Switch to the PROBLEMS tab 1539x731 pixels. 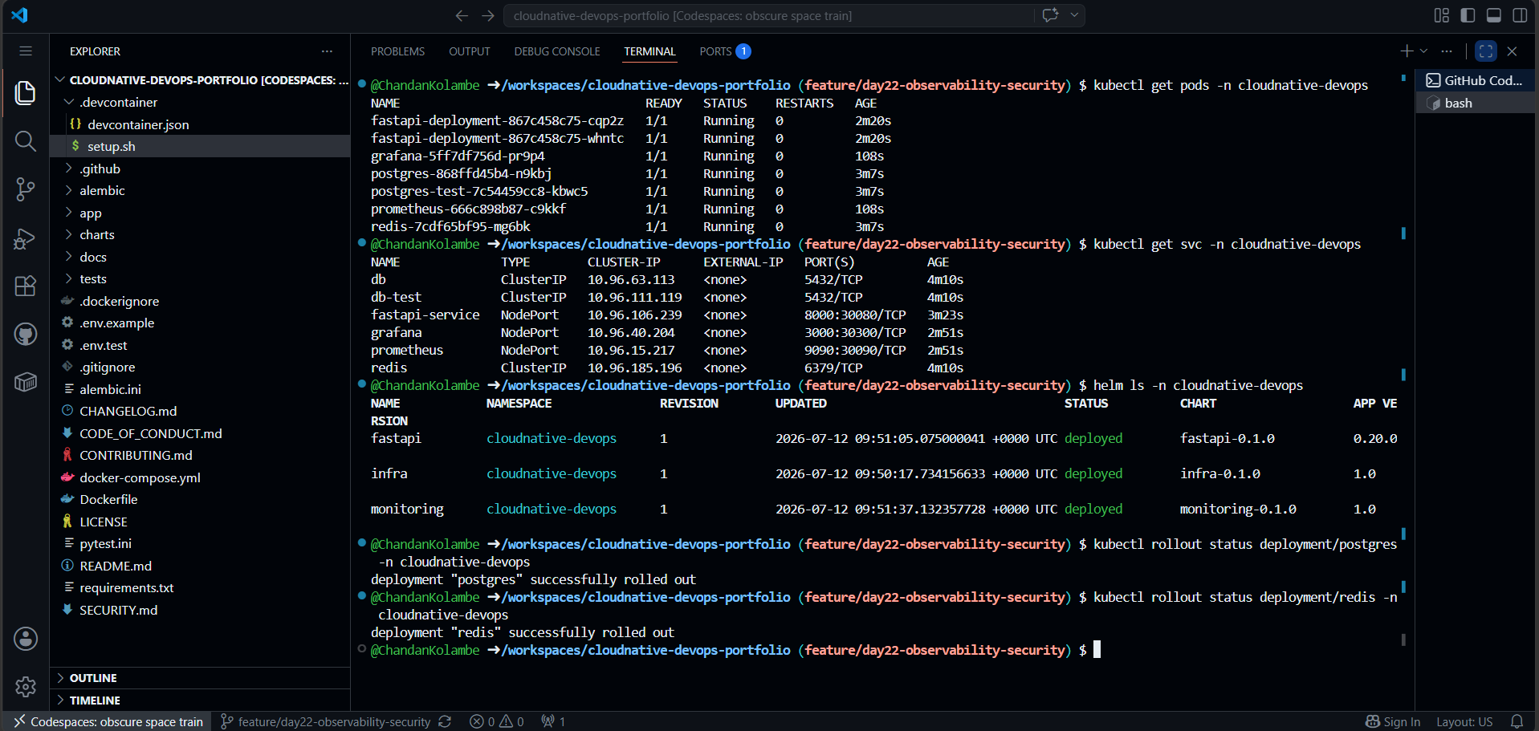point(397,51)
